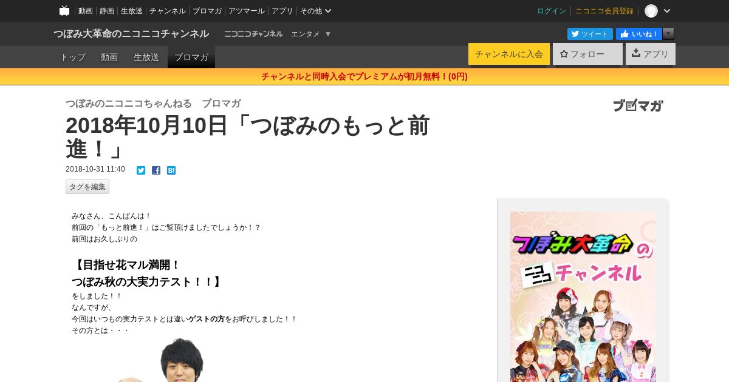The image size is (729, 382).
Task: Follow the channel with フォロー button
Action: tap(587, 54)
